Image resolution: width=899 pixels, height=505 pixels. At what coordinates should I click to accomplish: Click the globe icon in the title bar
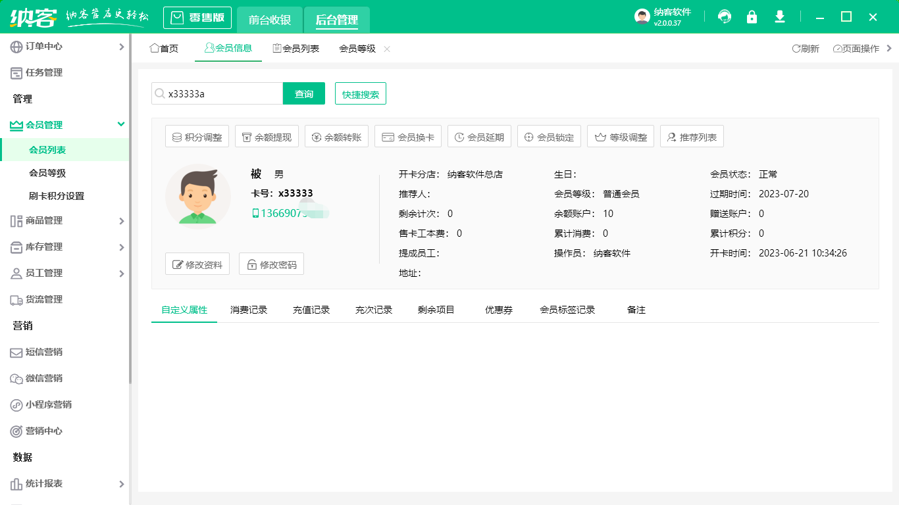tap(725, 17)
